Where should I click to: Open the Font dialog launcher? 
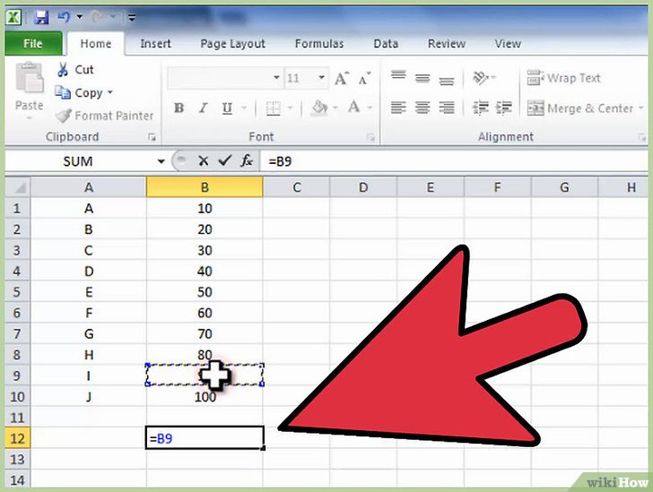point(370,137)
